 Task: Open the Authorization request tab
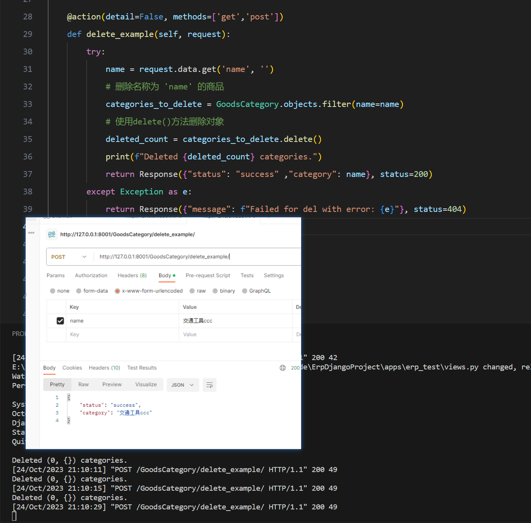91,275
